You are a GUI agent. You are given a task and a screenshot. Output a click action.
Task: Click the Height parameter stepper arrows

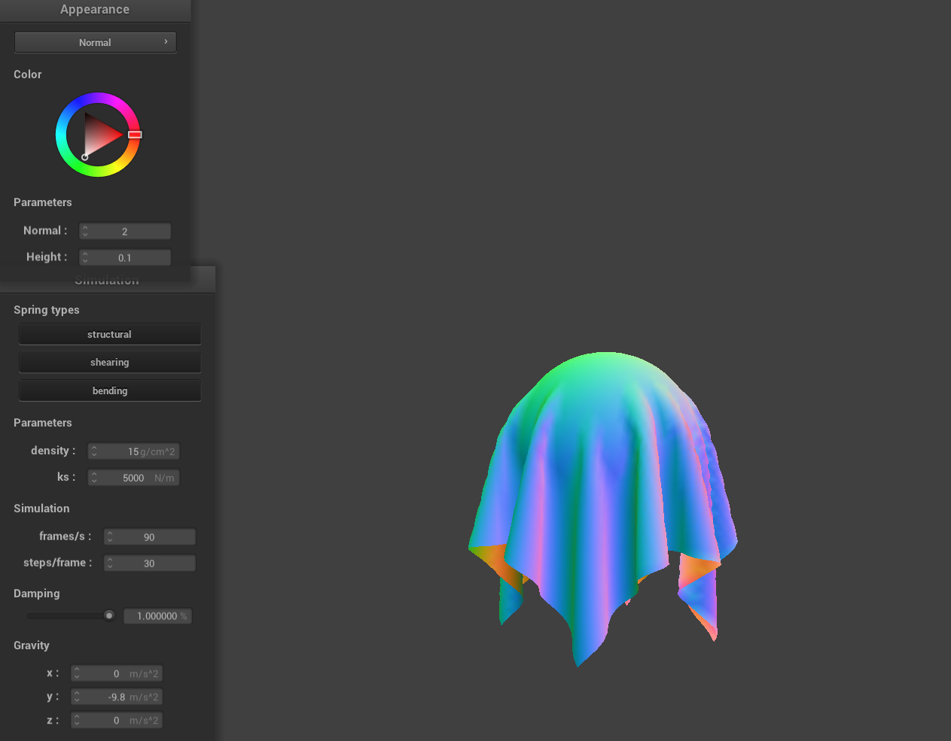[x=85, y=258]
